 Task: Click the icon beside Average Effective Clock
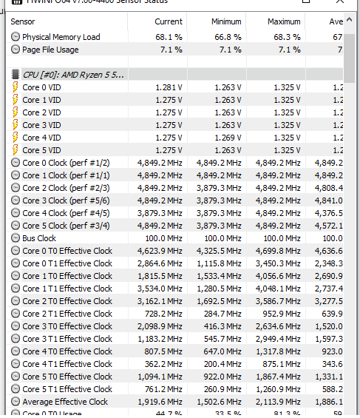click(x=16, y=401)
